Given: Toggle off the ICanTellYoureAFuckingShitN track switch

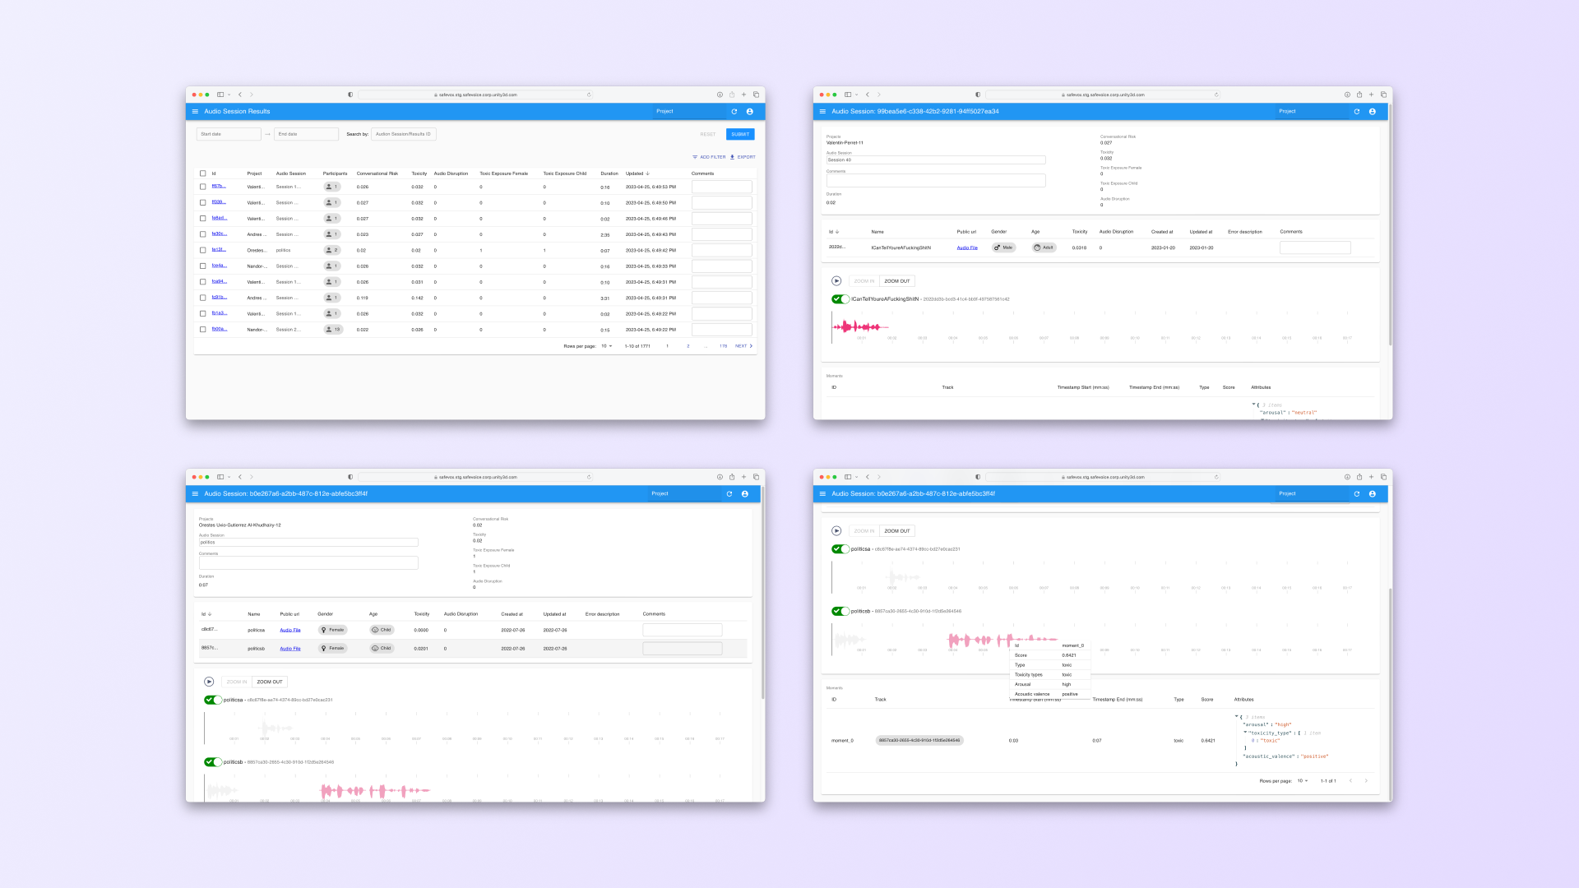Looking at the screenshot, I should click(x=840, y=299).
